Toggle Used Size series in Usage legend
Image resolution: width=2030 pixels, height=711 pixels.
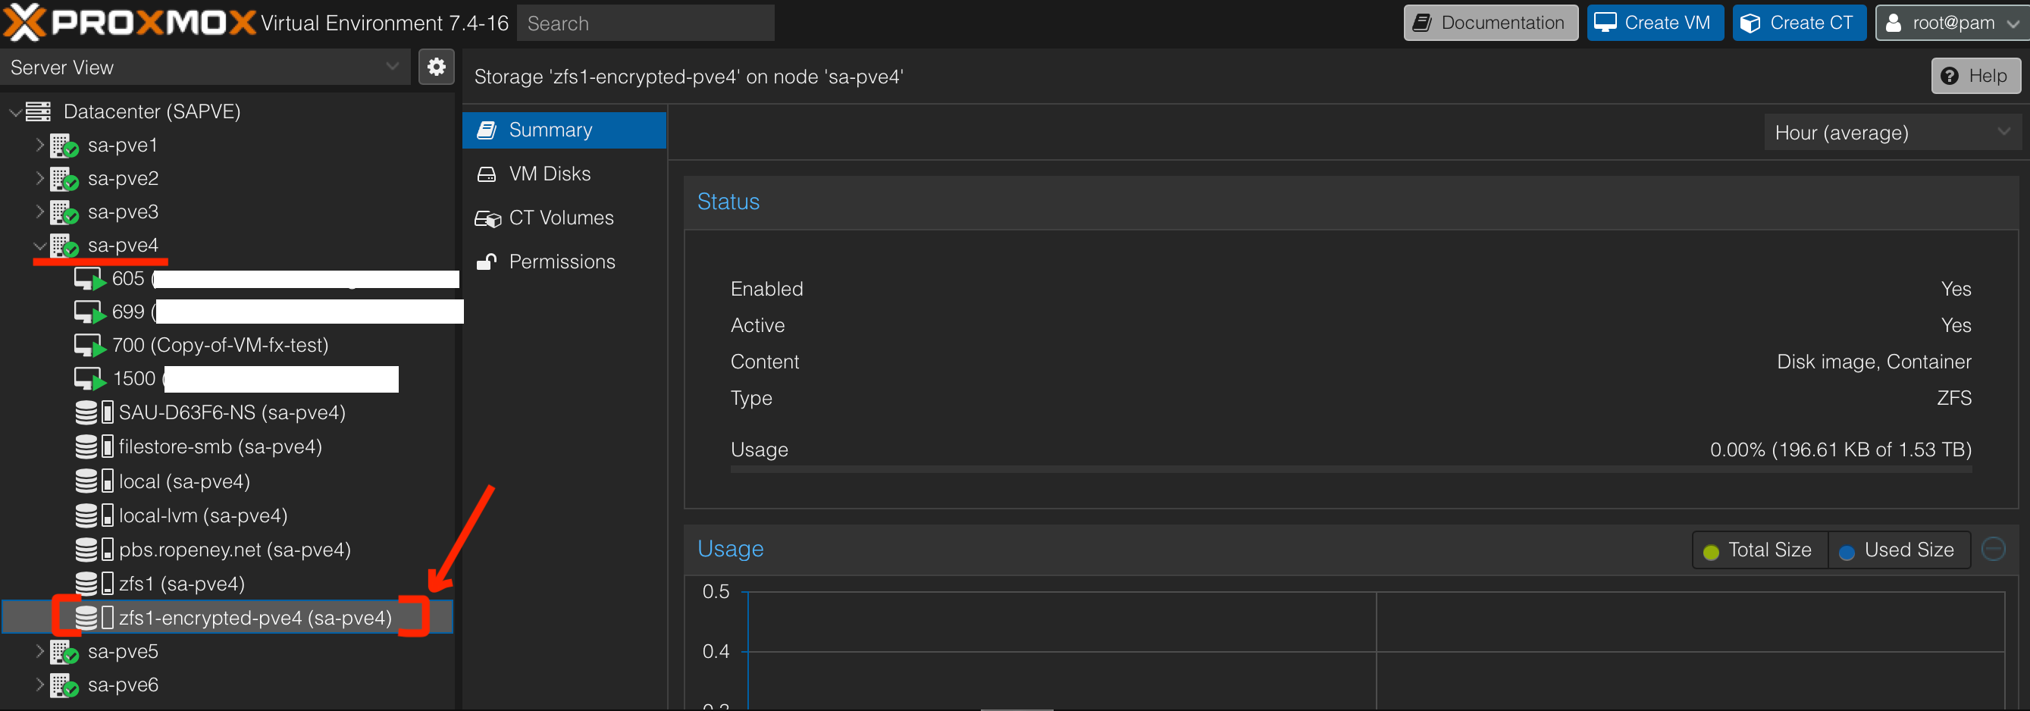point(1897,550)
